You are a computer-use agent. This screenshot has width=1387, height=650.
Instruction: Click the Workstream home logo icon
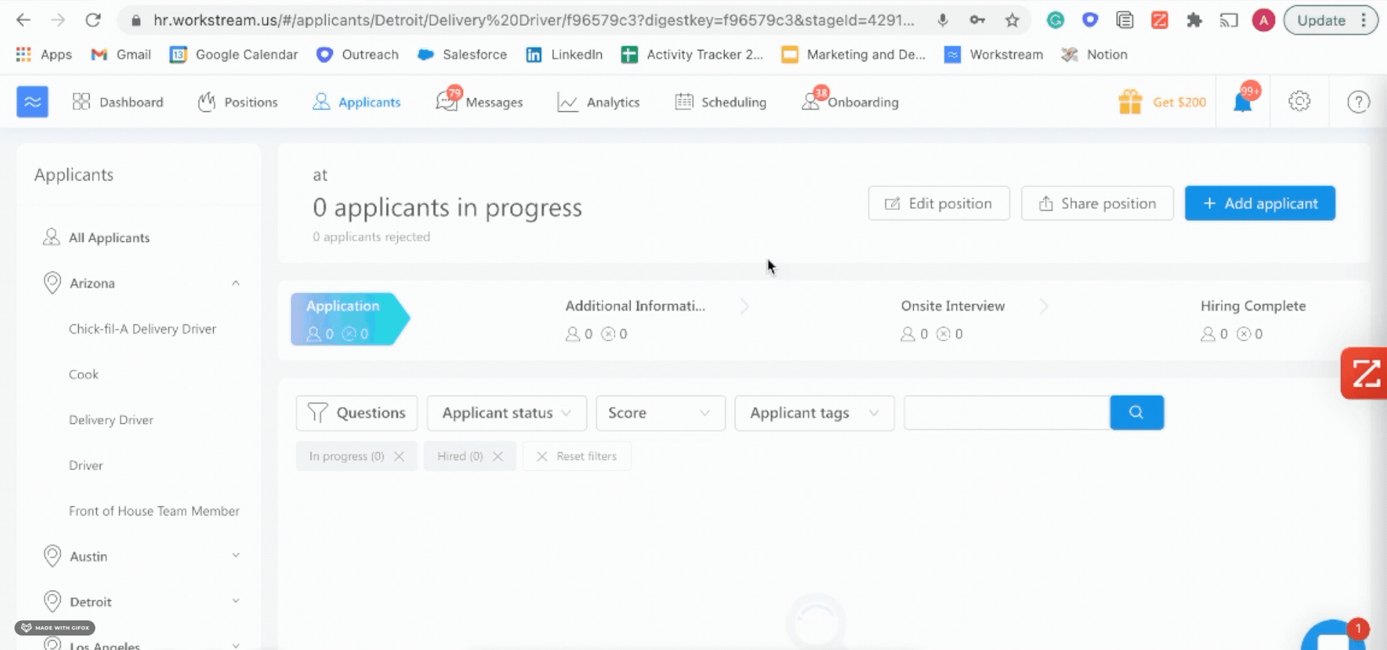point(33,102)
